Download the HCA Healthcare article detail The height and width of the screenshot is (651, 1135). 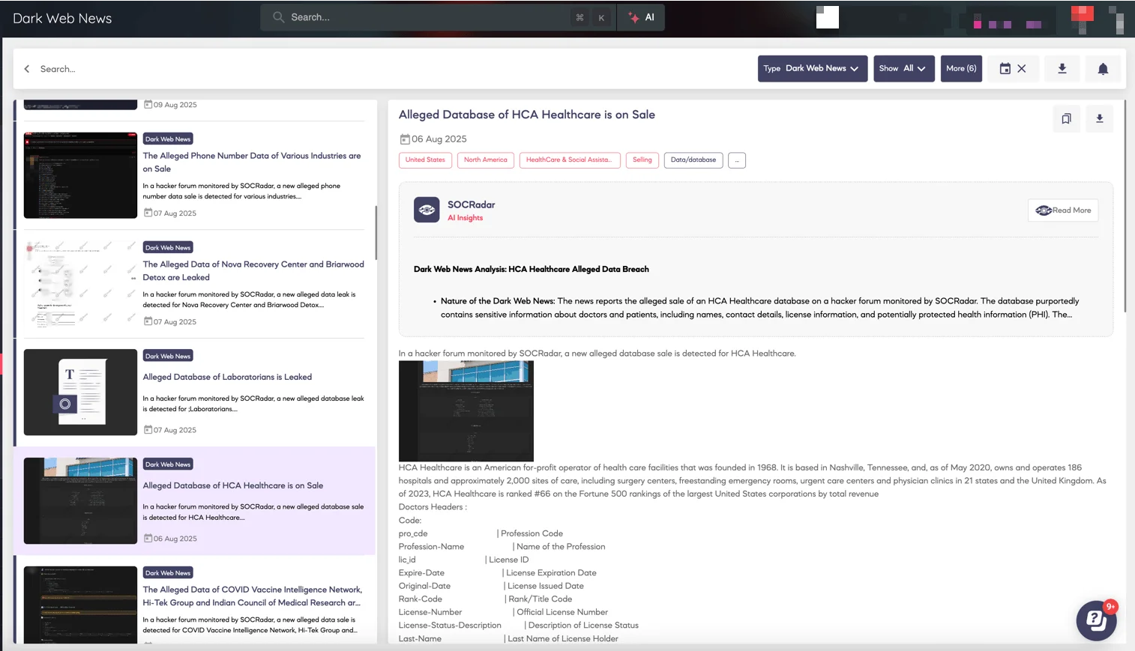[x=1099, y=118]
